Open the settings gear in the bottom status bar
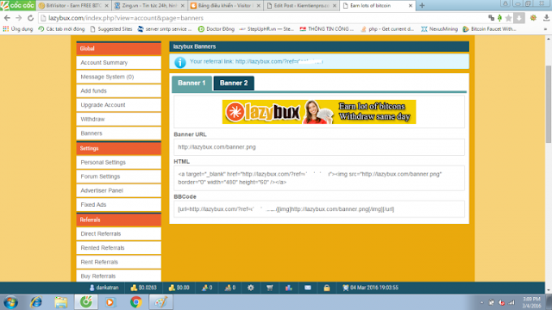This screenshot has height=310, width=552. point(251,288)
